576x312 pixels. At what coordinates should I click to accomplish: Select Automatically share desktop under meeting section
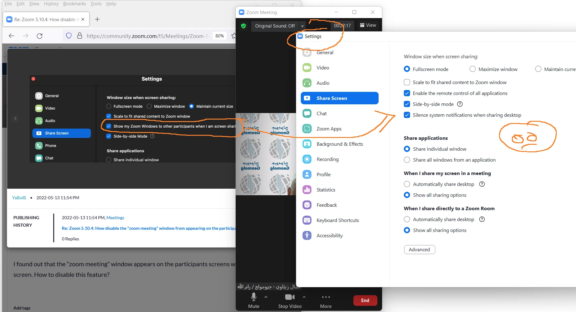click(407, 184)
